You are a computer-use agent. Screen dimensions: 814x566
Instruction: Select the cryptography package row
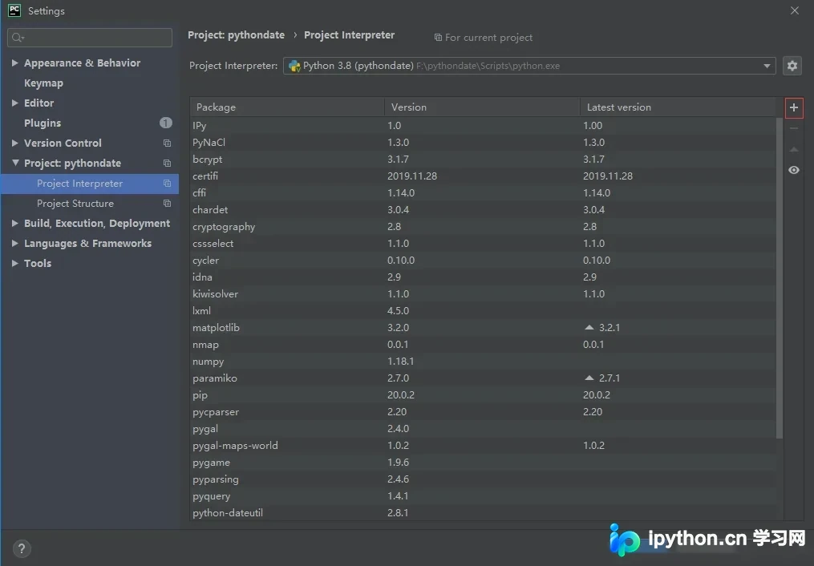483,227
